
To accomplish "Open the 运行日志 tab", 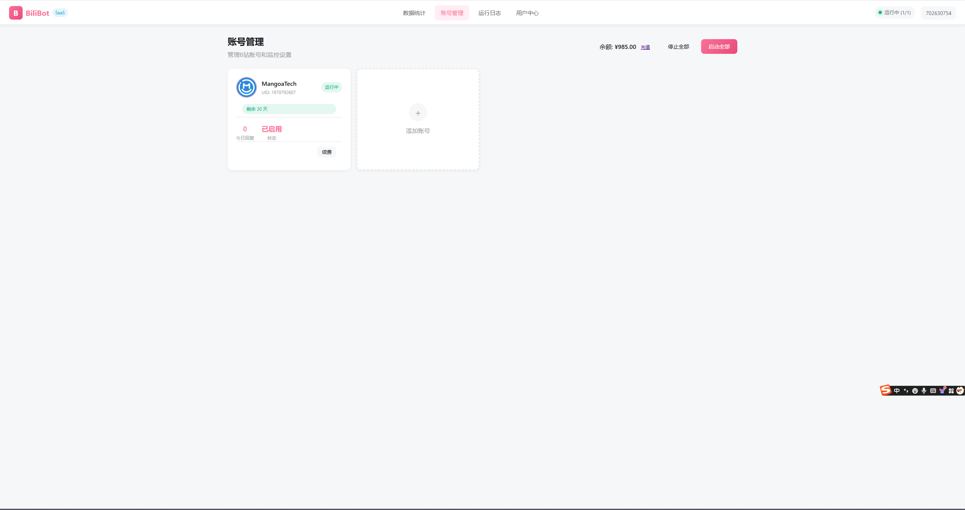I will (489, 12).
